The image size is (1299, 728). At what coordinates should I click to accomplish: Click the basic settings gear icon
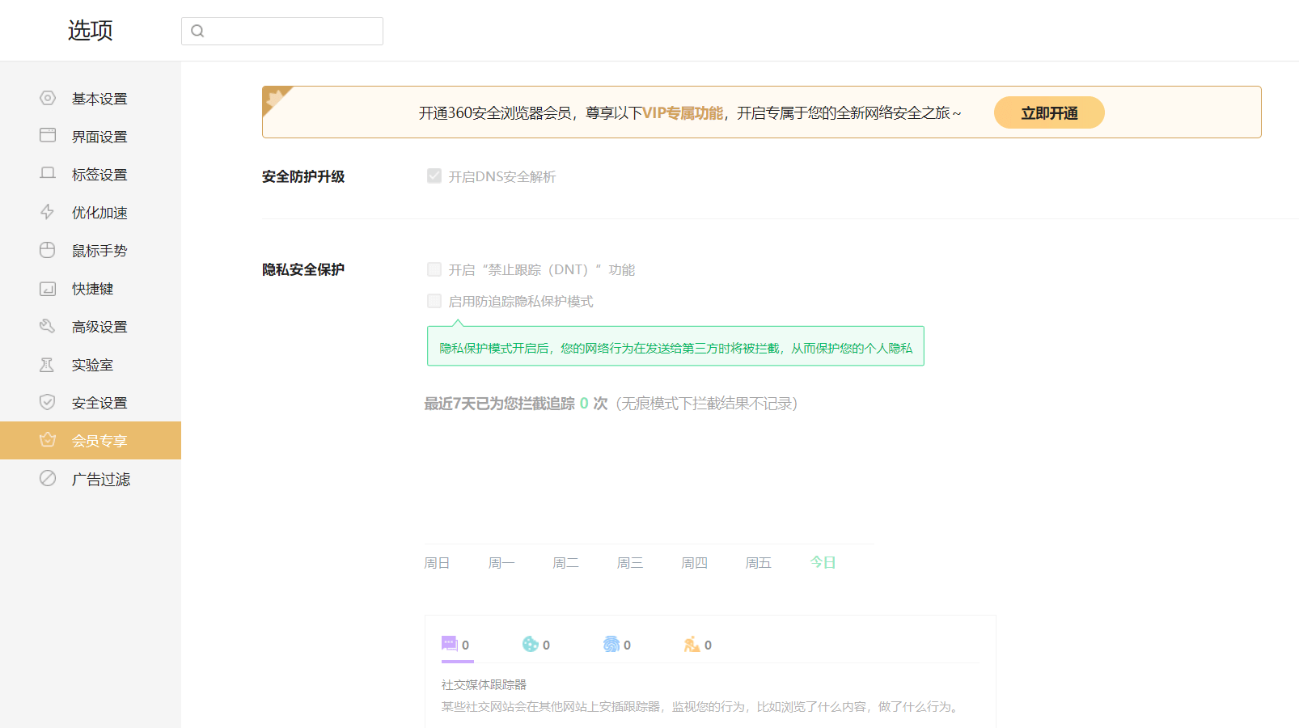click(48, 98)
